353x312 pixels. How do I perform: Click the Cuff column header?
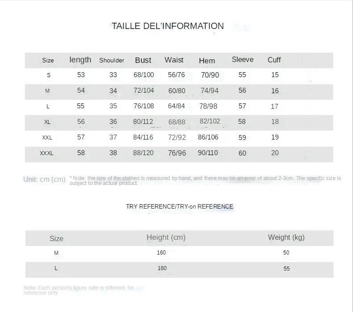274,60
